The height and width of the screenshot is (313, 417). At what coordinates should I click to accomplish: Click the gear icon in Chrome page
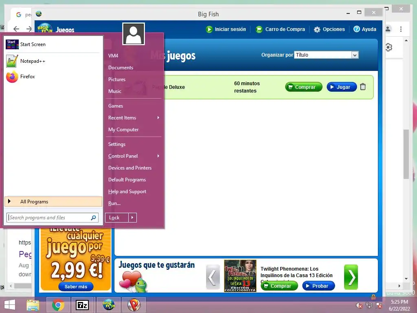pyautogui.click(x=388, y=47)
